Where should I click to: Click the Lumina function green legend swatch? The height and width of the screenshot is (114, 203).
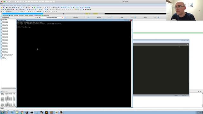point(42,16)
